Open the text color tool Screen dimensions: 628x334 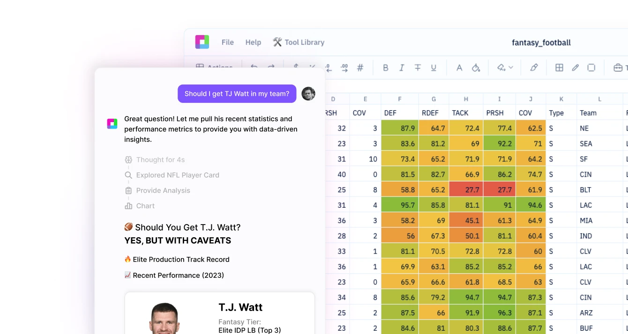pyautogui.click(x=459, y=68)
